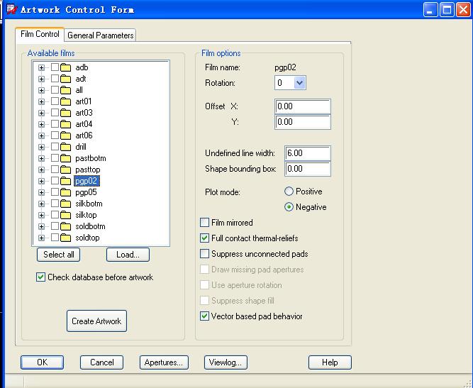
Task: Confirm with the OK button
Action: click(43, 362)
